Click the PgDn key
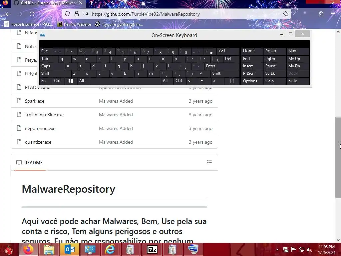This screenshot has height=256, width=341. pos(274,59)
